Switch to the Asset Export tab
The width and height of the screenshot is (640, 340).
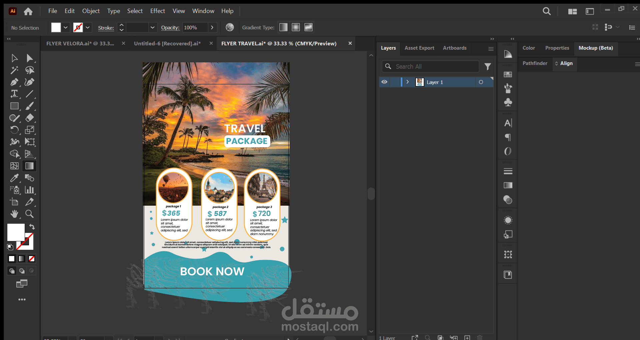[x=419, y=48]
